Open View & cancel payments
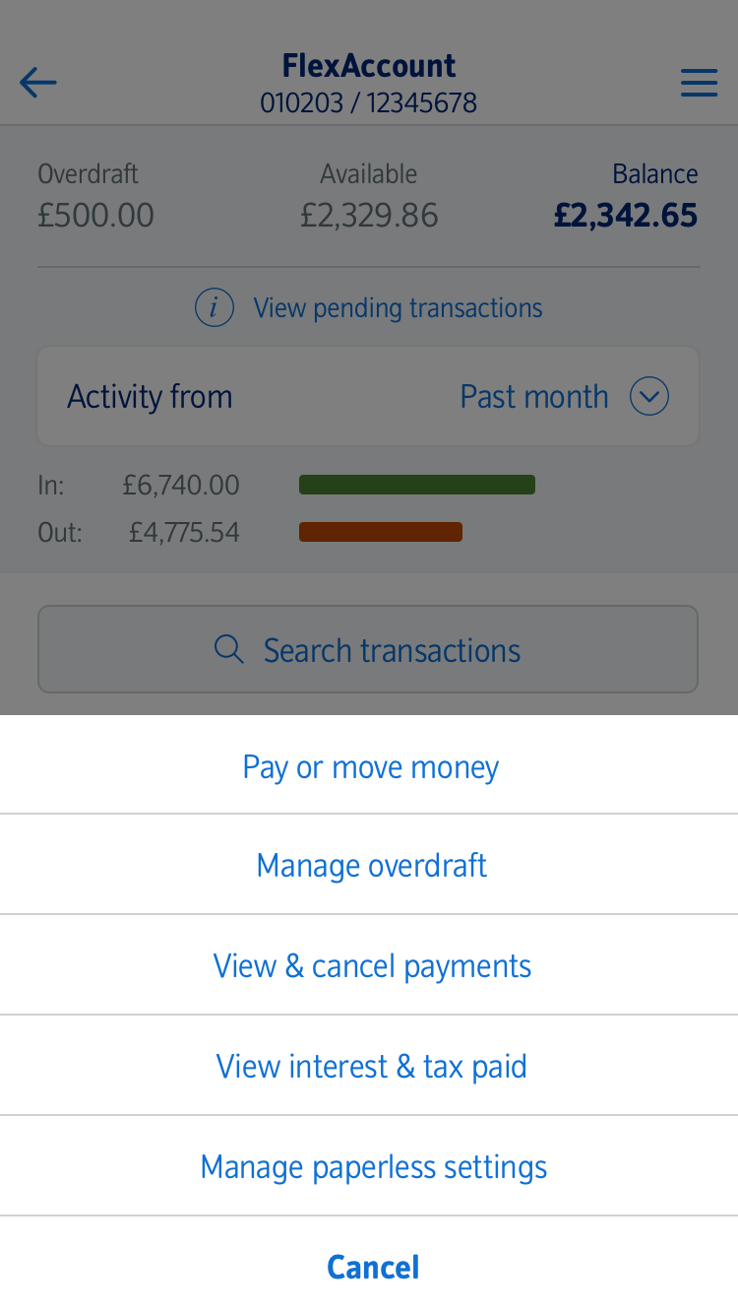This screenshot has width=738, height=1314. 372,966
